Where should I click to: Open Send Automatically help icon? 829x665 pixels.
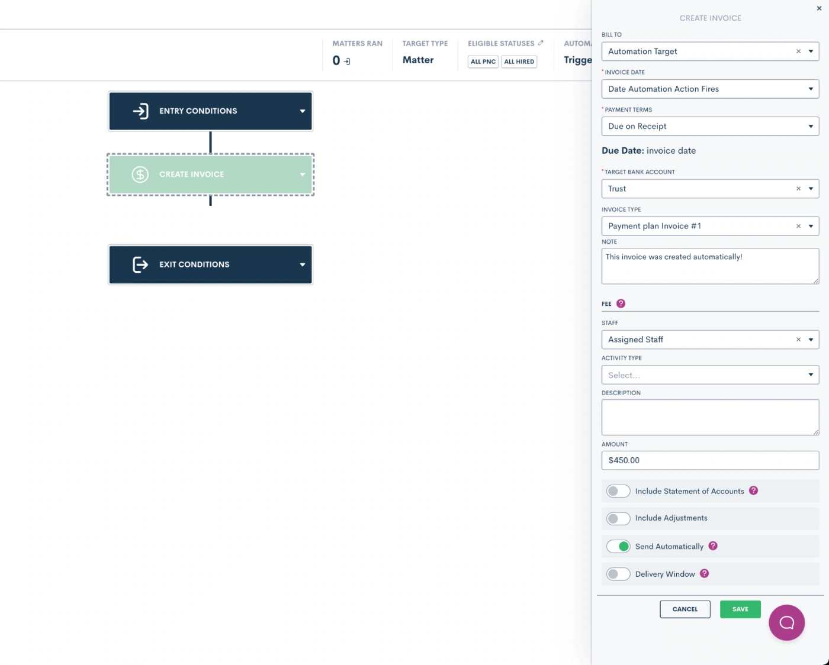point(713,546)
